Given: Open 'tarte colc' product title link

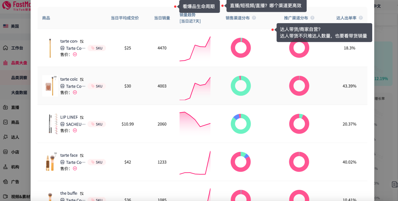Looking at the screenshot, I should (69, 79).
